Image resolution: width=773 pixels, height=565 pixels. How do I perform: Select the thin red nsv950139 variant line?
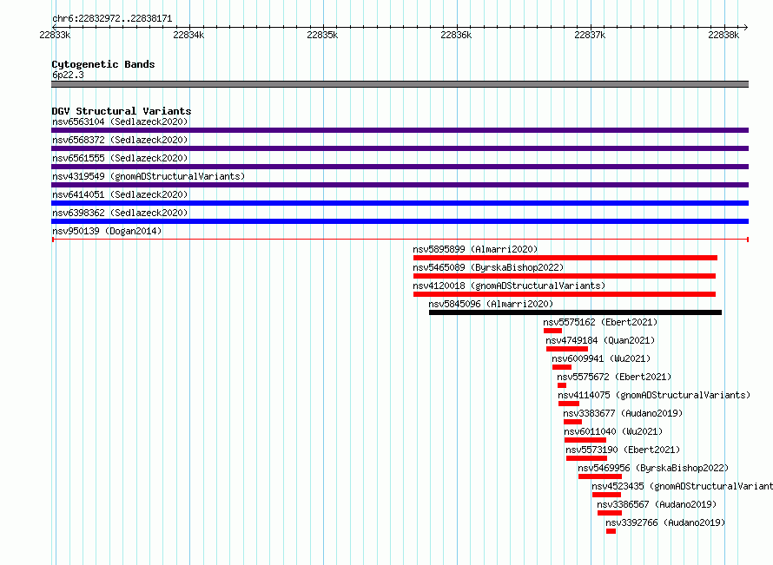click(400, 240)
